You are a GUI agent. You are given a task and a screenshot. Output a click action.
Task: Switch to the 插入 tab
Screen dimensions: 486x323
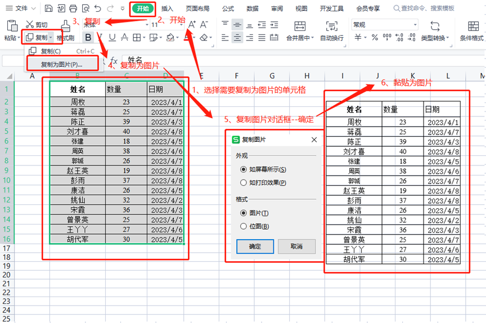[x=167, y=8]
